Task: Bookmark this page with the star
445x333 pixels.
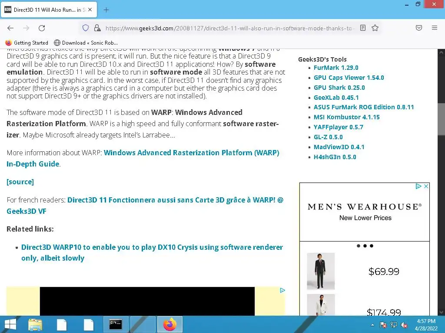Action: (375, 28)
